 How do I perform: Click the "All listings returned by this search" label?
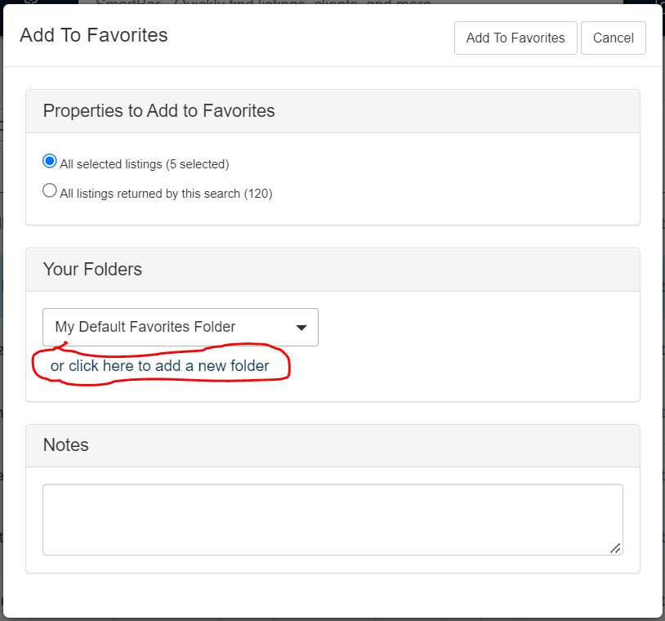coord(150,194)
